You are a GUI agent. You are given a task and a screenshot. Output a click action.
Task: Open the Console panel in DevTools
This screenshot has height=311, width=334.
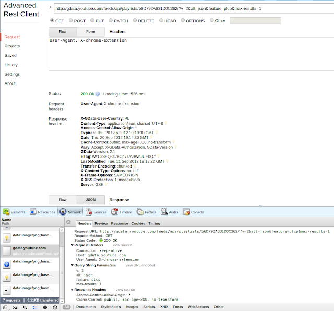pyautogui.click(x=194, y=212)
